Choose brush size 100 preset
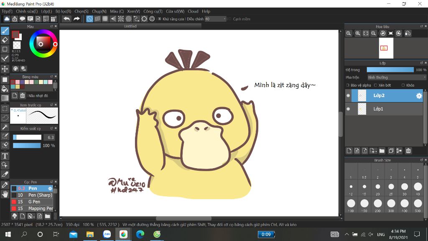 [x=351, y=203]
